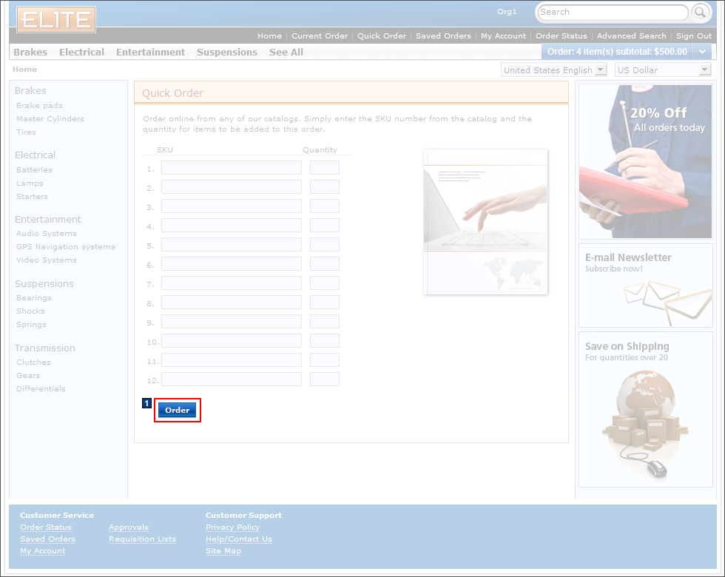Select the Entertainment category tab

pyautogui.click(x=151, y=53)
